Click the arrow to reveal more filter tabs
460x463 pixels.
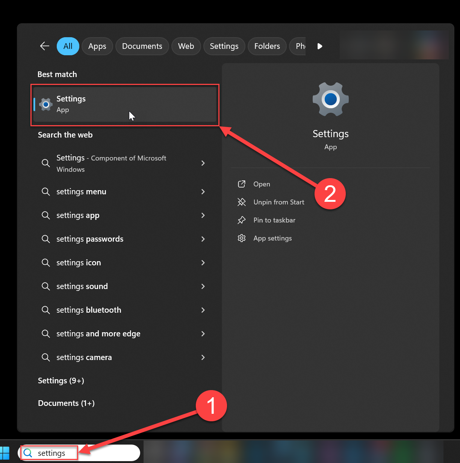[319, 46]
